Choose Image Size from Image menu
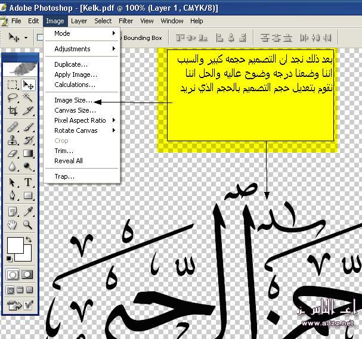Image resolution: width=362 pixels, height=339 pixels. click(x=82, y=100)
